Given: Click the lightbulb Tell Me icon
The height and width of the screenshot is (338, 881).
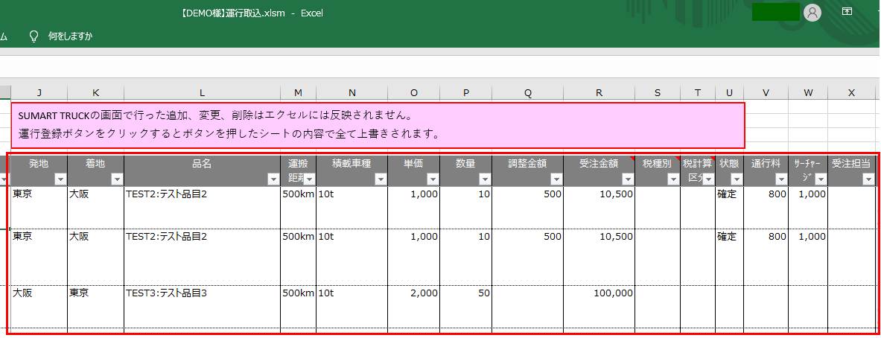Looking at the screenshot, I should tap(34, 36).
